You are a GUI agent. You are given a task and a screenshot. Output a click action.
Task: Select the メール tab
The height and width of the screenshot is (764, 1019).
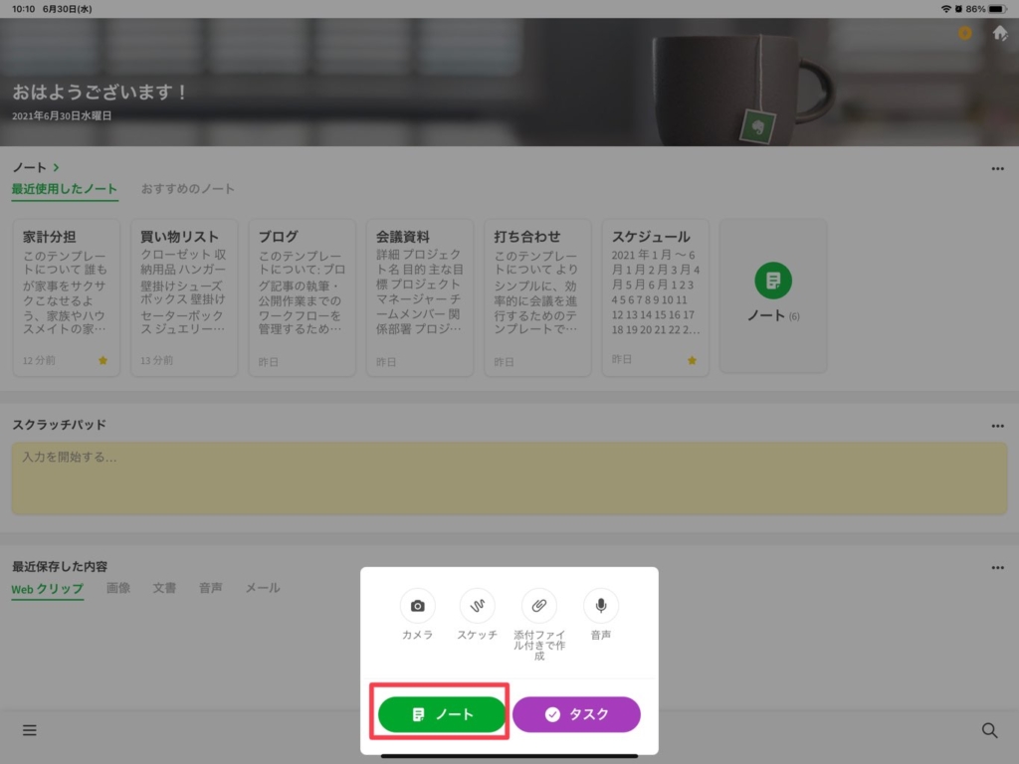(263, 588)
